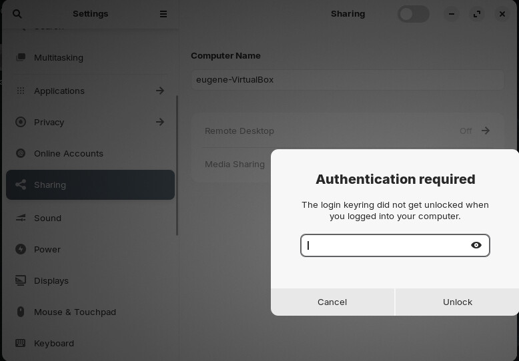Click the Sound icon in sidebar
Screen dimensions: 519x361
pos(21,218)
